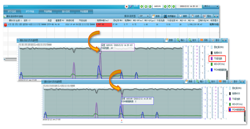
Task: Click the pen edit icon in top bar
Action: pyautogui.click(x=131, y=6)
